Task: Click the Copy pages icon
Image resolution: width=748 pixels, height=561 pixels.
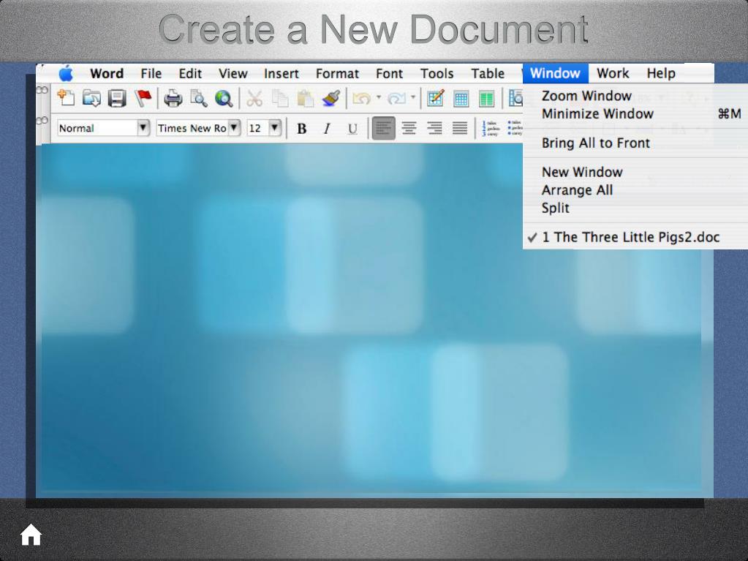Action: tap(280, 98)
